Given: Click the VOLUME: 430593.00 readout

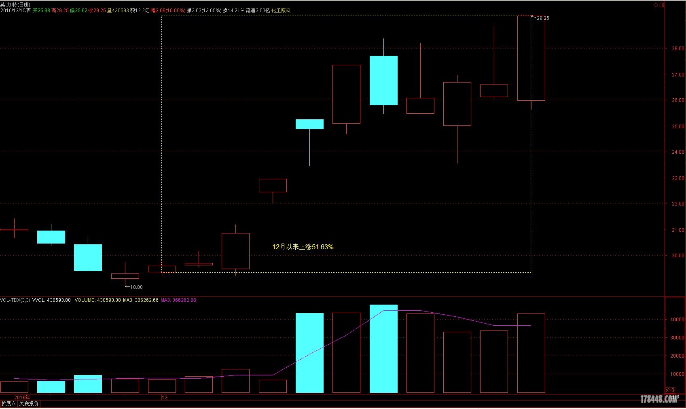Looking at the screenshot, I should point(97,300).
